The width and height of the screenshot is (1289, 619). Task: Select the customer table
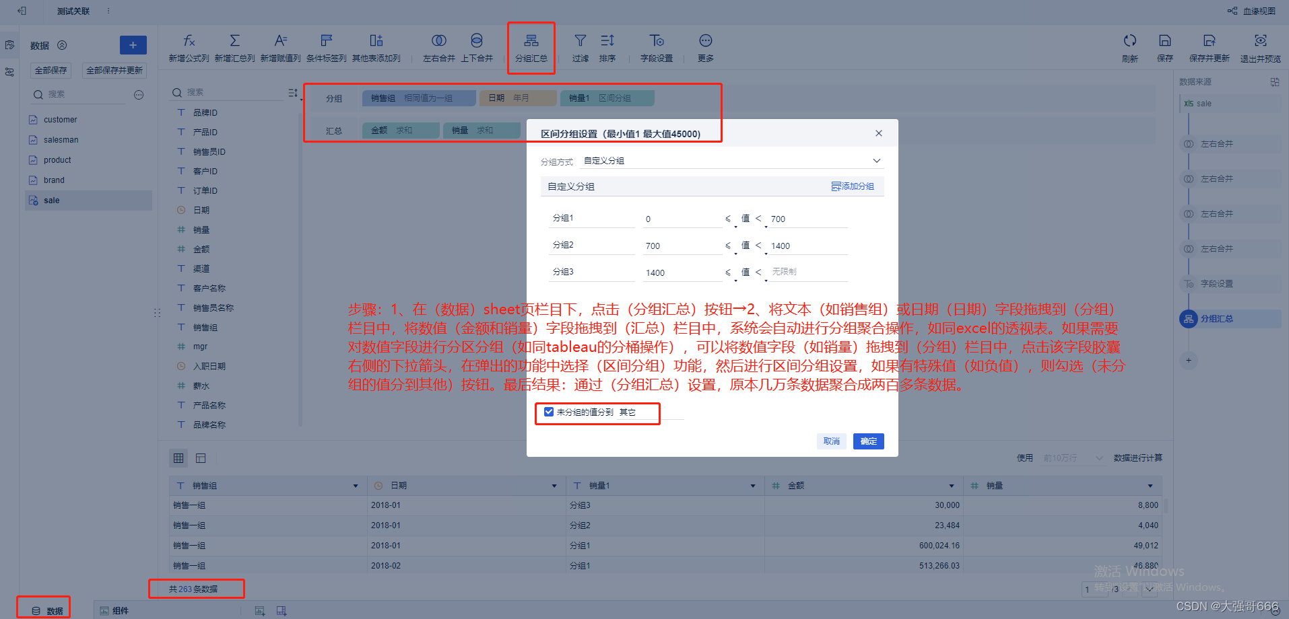89,120
